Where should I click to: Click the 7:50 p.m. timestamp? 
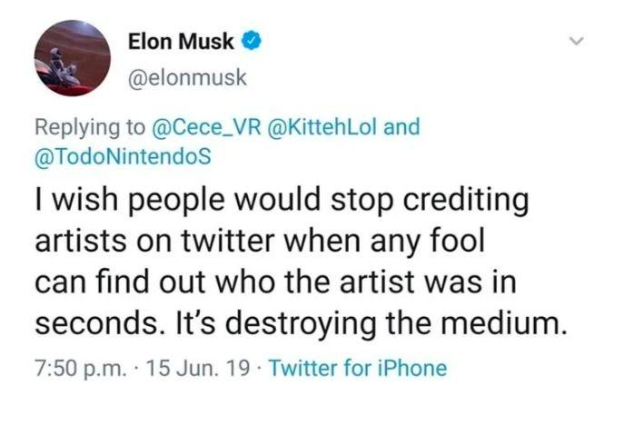pyautogui.click(x=76, y=369)
